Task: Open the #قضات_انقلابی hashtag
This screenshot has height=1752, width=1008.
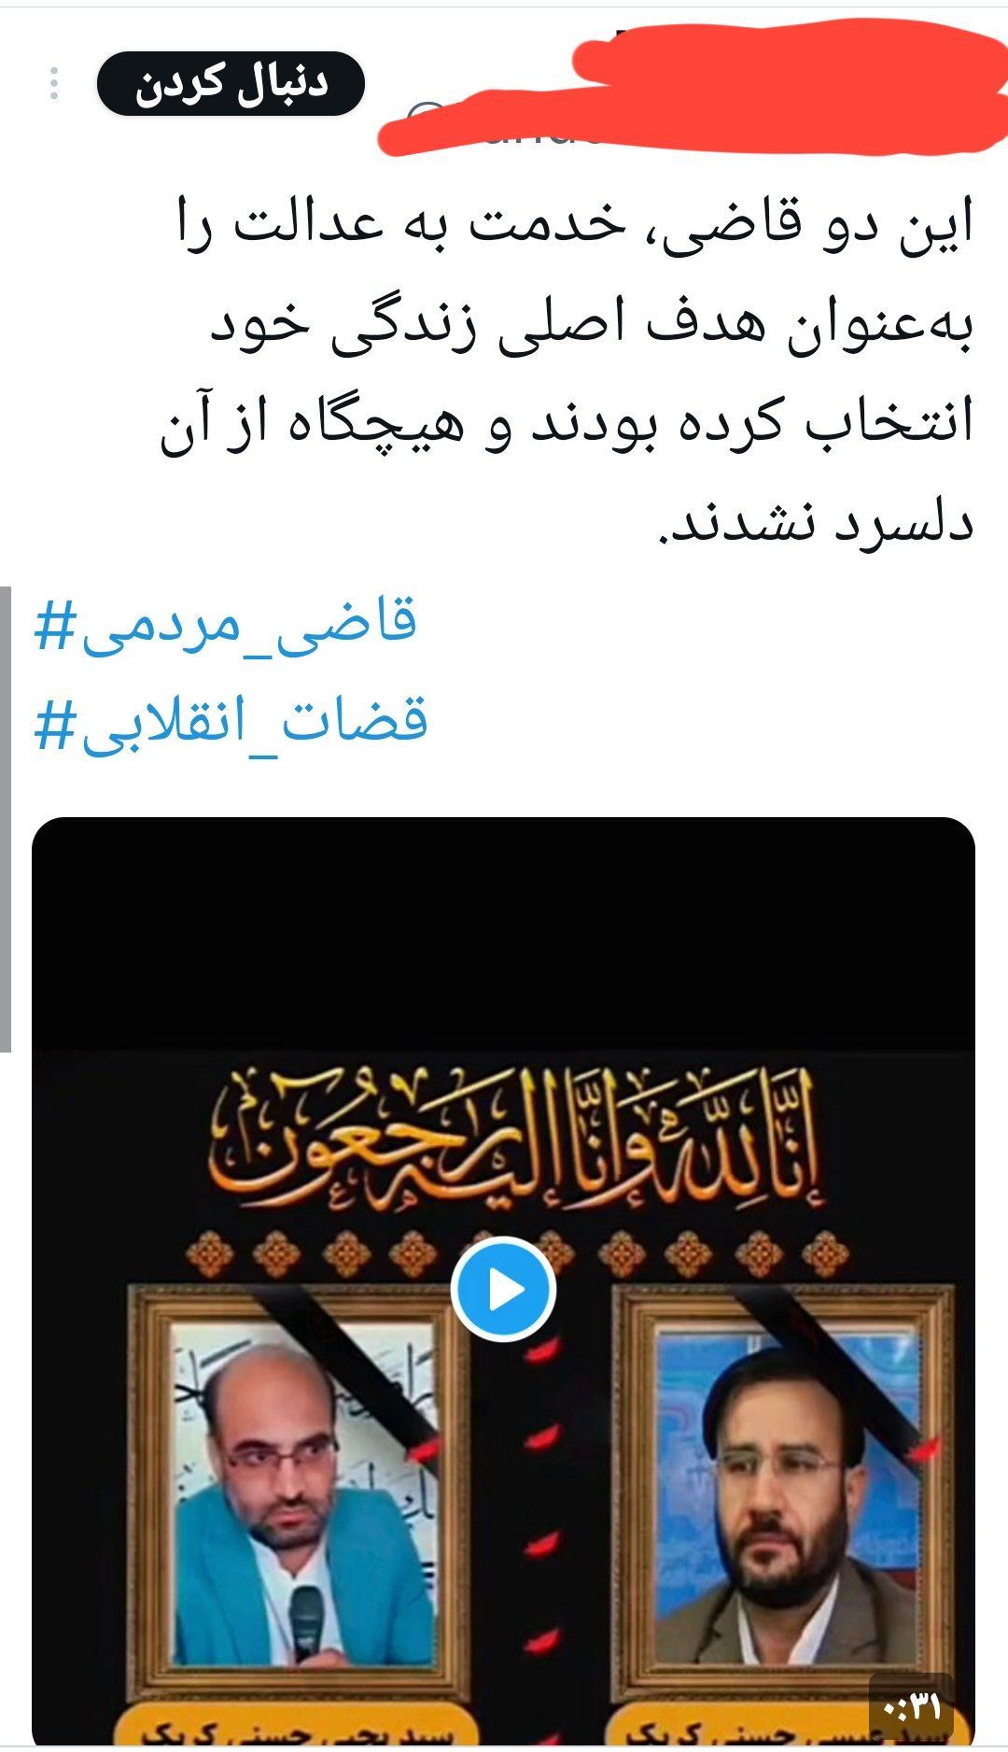Action: pyautogui.click(x=231, y=722)
